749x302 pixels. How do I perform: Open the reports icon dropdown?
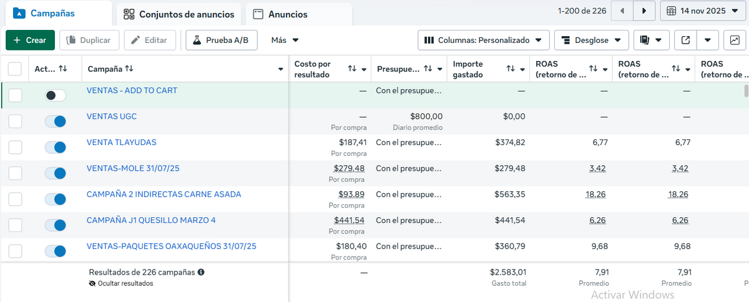[x=651, y=40]
